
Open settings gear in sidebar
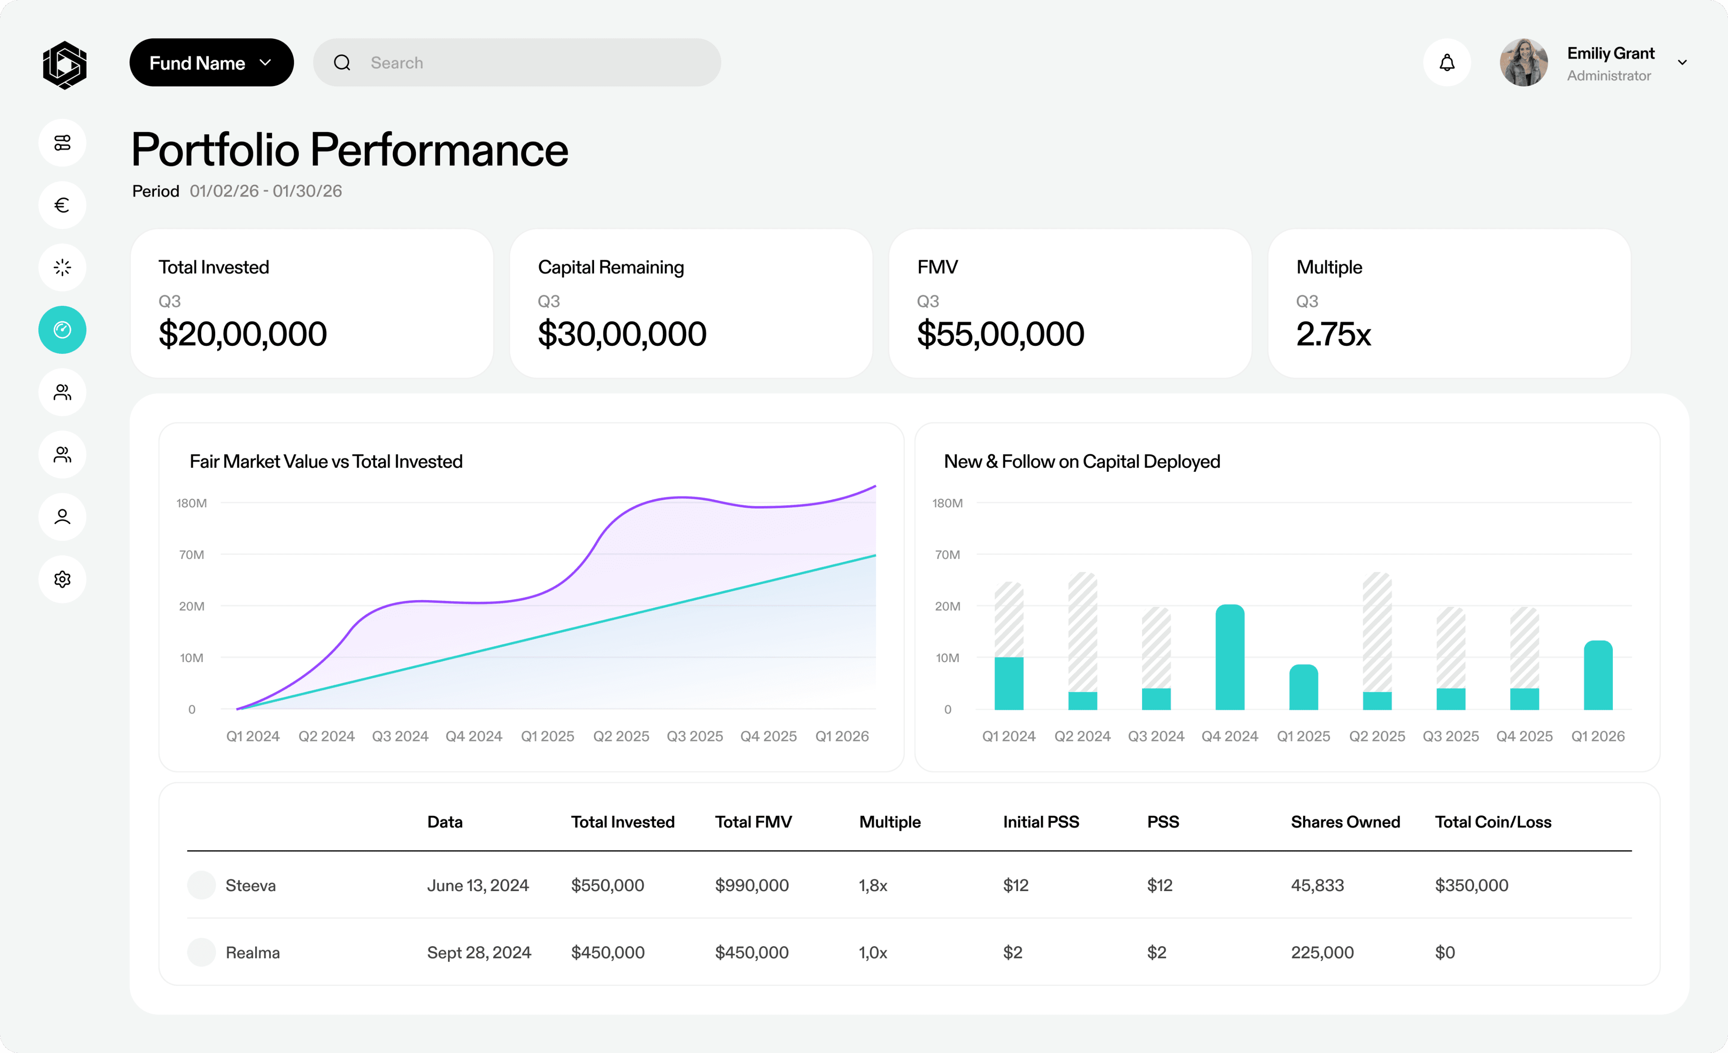point(63,579)
